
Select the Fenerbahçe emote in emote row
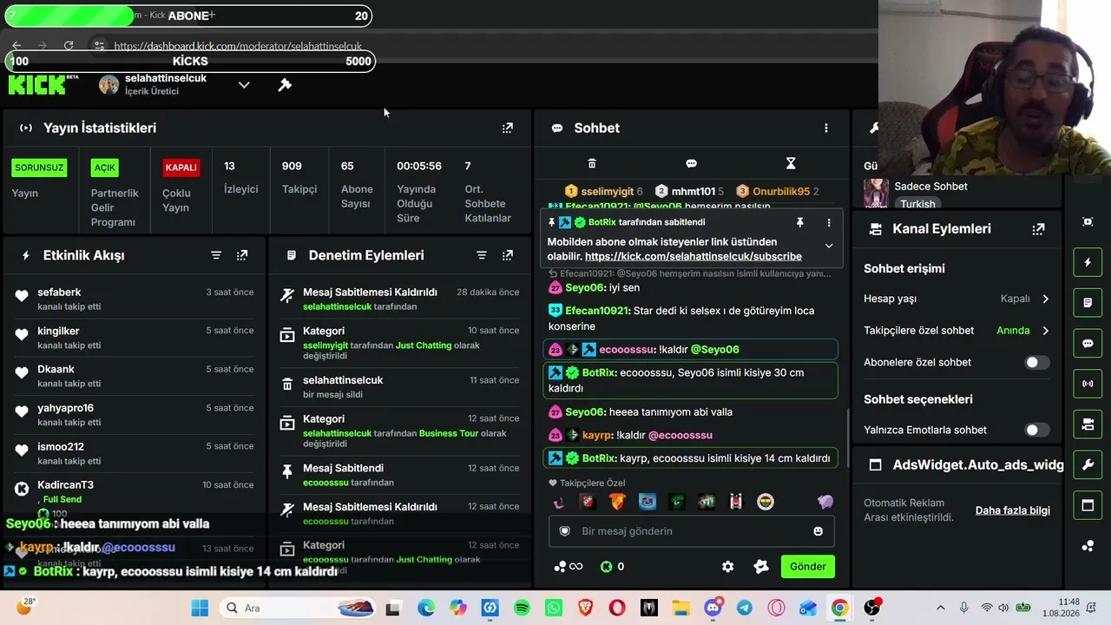click(x=766, y=502)
